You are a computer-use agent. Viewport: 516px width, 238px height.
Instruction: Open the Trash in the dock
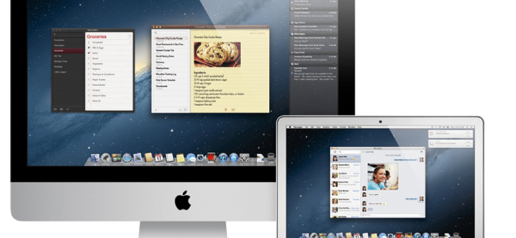(x=271, y=158)
